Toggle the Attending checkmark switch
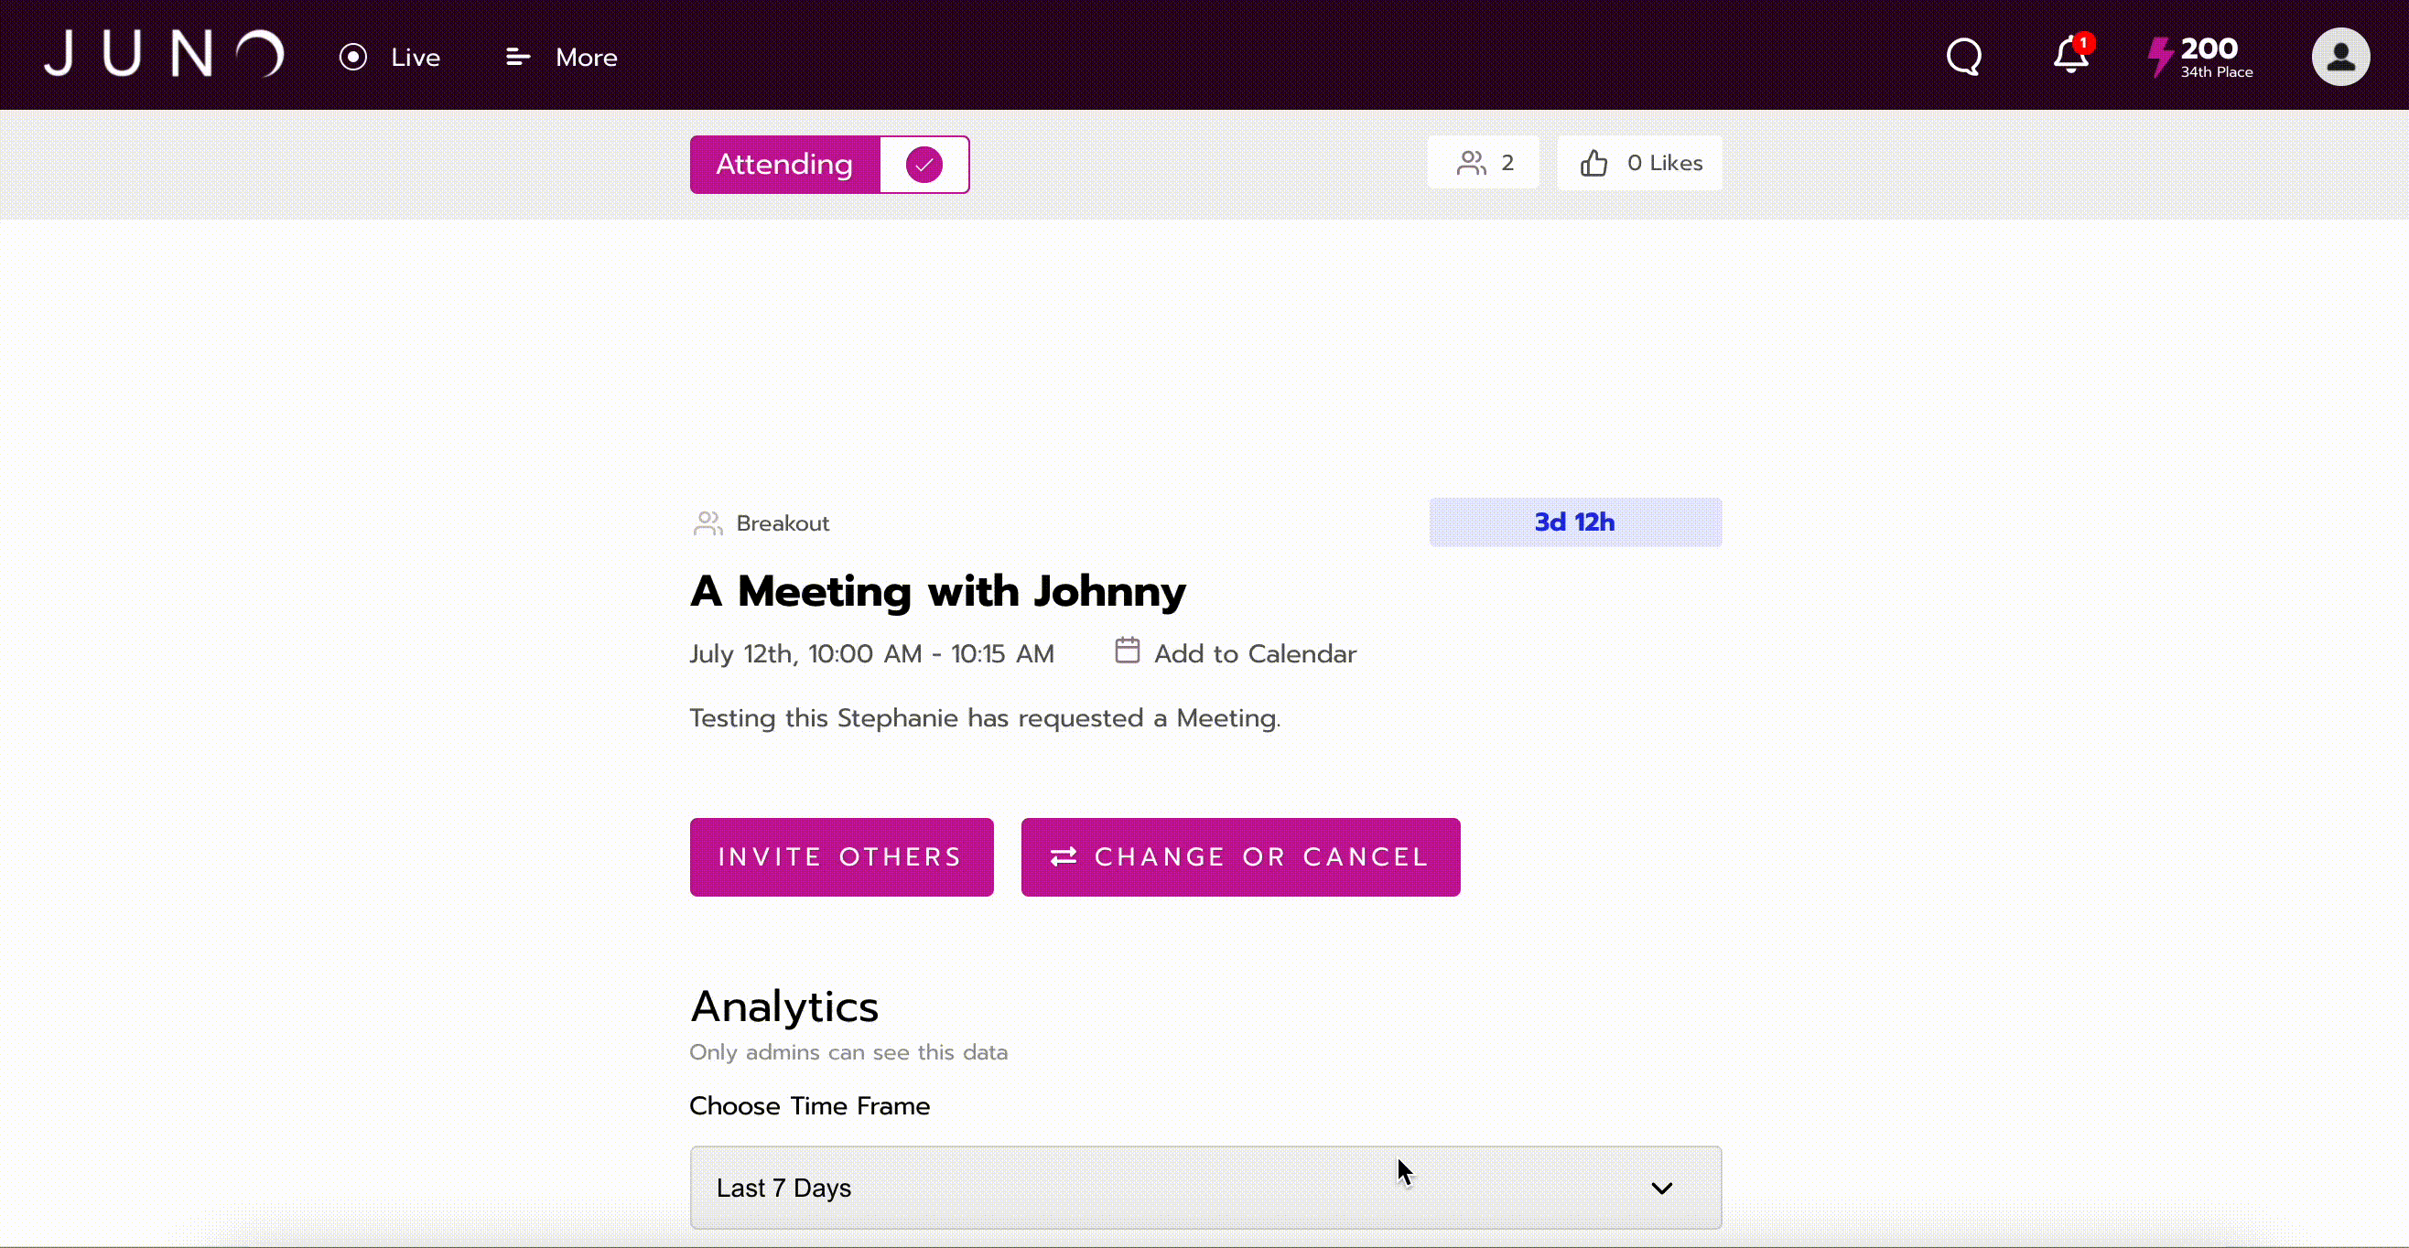2409x1248 pixels. [x=924, y=164]
